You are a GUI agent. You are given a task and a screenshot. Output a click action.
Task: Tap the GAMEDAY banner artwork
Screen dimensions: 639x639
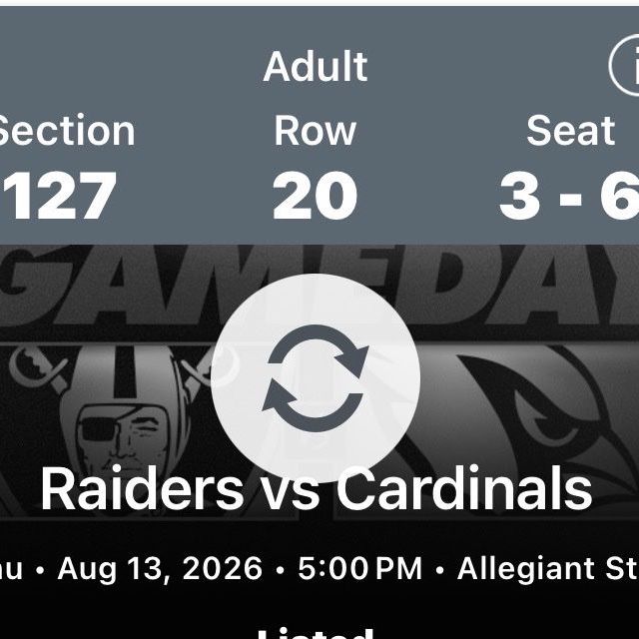tap(318, 292)
